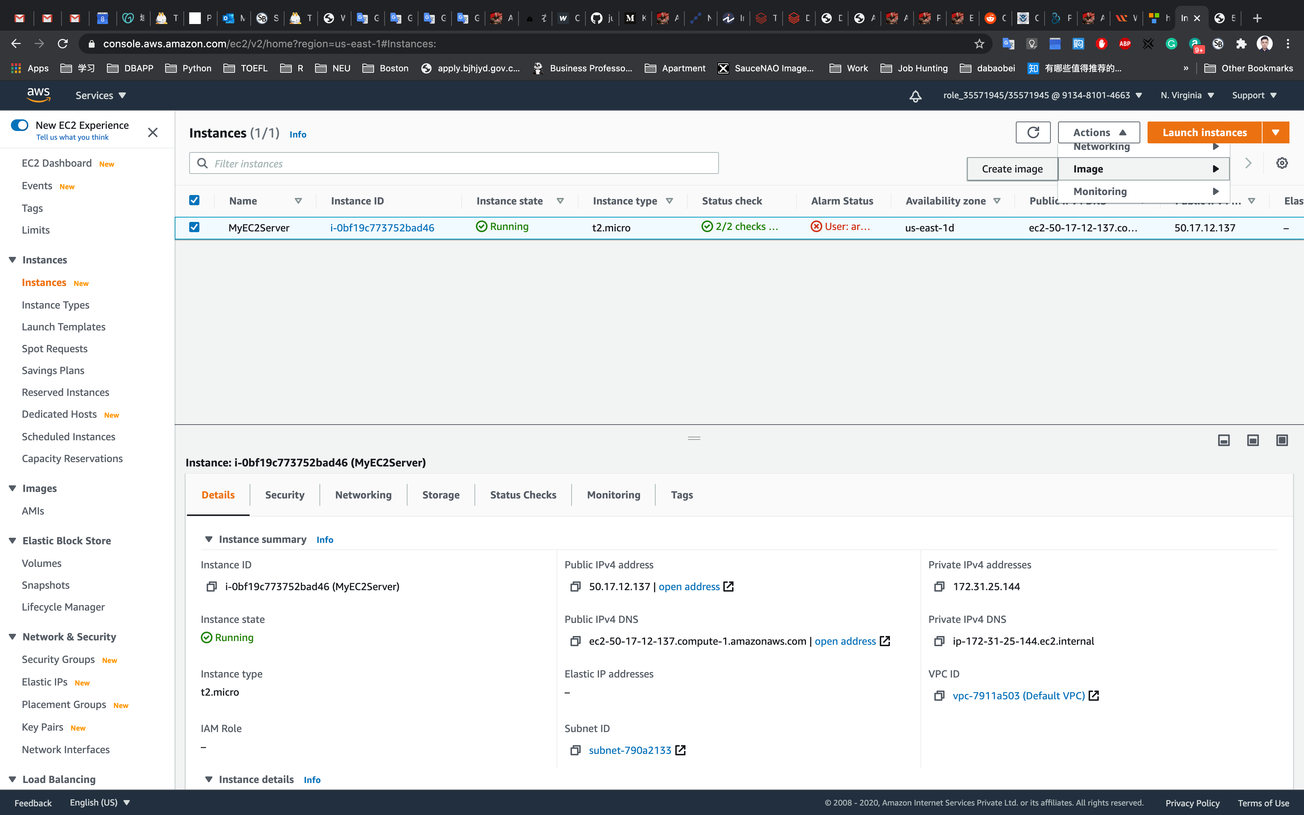The height and width of the screenshot is (815, 1304).
Task: Open the table preferences gear icon
Action: tap(1282, 163)
